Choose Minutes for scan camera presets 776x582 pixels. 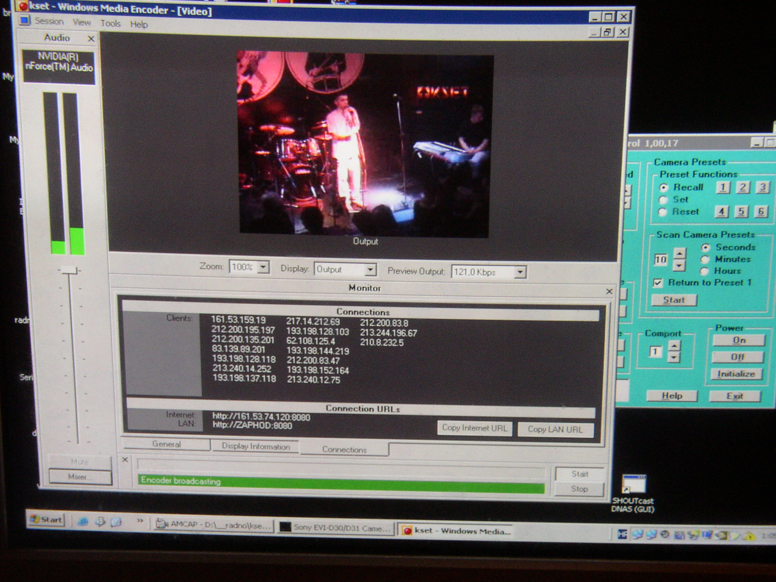tap(705, 259)
